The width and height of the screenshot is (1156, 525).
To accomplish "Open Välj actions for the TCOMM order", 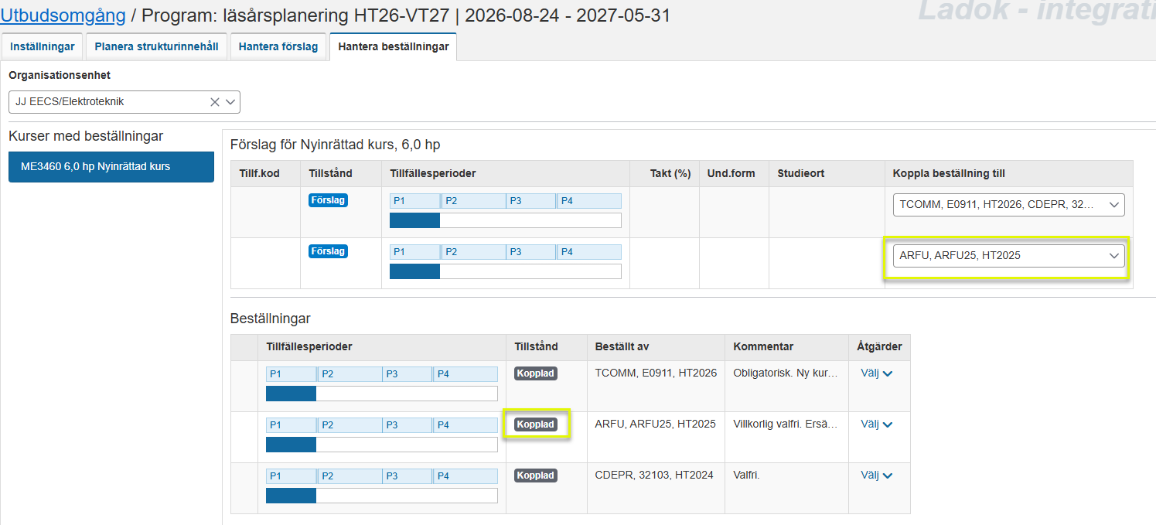I will click(876, 373).
